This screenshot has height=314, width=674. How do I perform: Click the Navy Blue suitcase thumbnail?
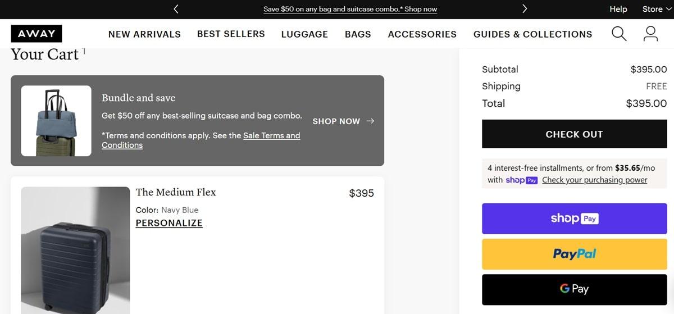click(x=75, y=250)
